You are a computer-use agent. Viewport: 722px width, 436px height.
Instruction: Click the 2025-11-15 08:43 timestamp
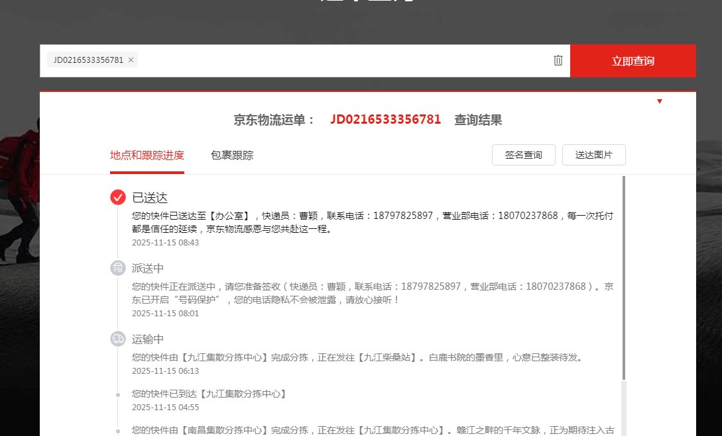click(165, 242)
